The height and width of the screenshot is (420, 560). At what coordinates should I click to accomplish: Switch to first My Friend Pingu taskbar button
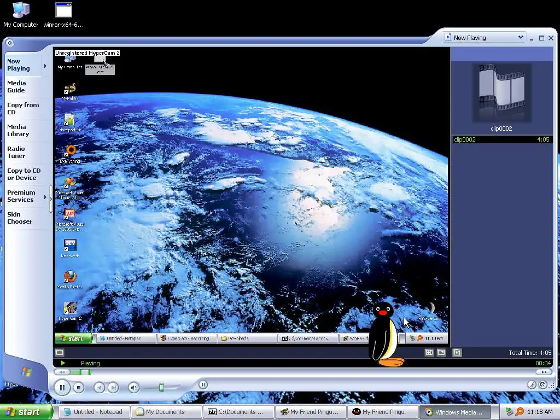point(311,412)
